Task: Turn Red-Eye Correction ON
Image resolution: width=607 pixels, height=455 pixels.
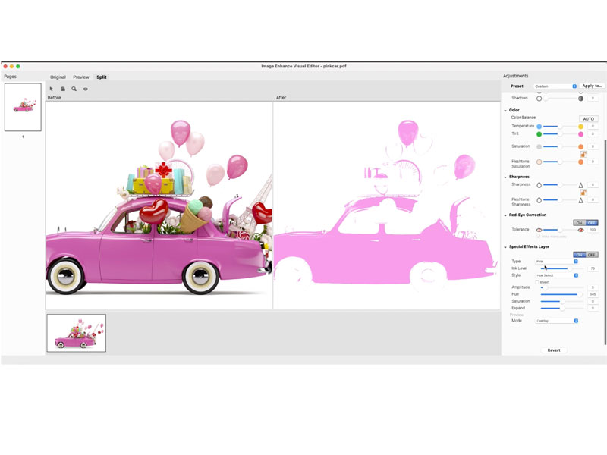Action: click(579, 222)
